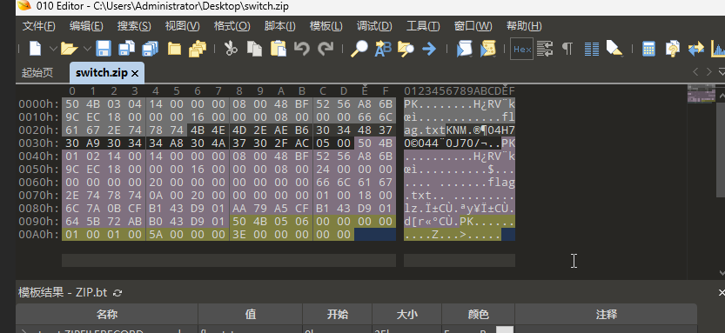This screenshot has width=725, height=333.
Task: Select byte 5A in row 00A0h
Action: pyautogui.click(x=156, y=235)
